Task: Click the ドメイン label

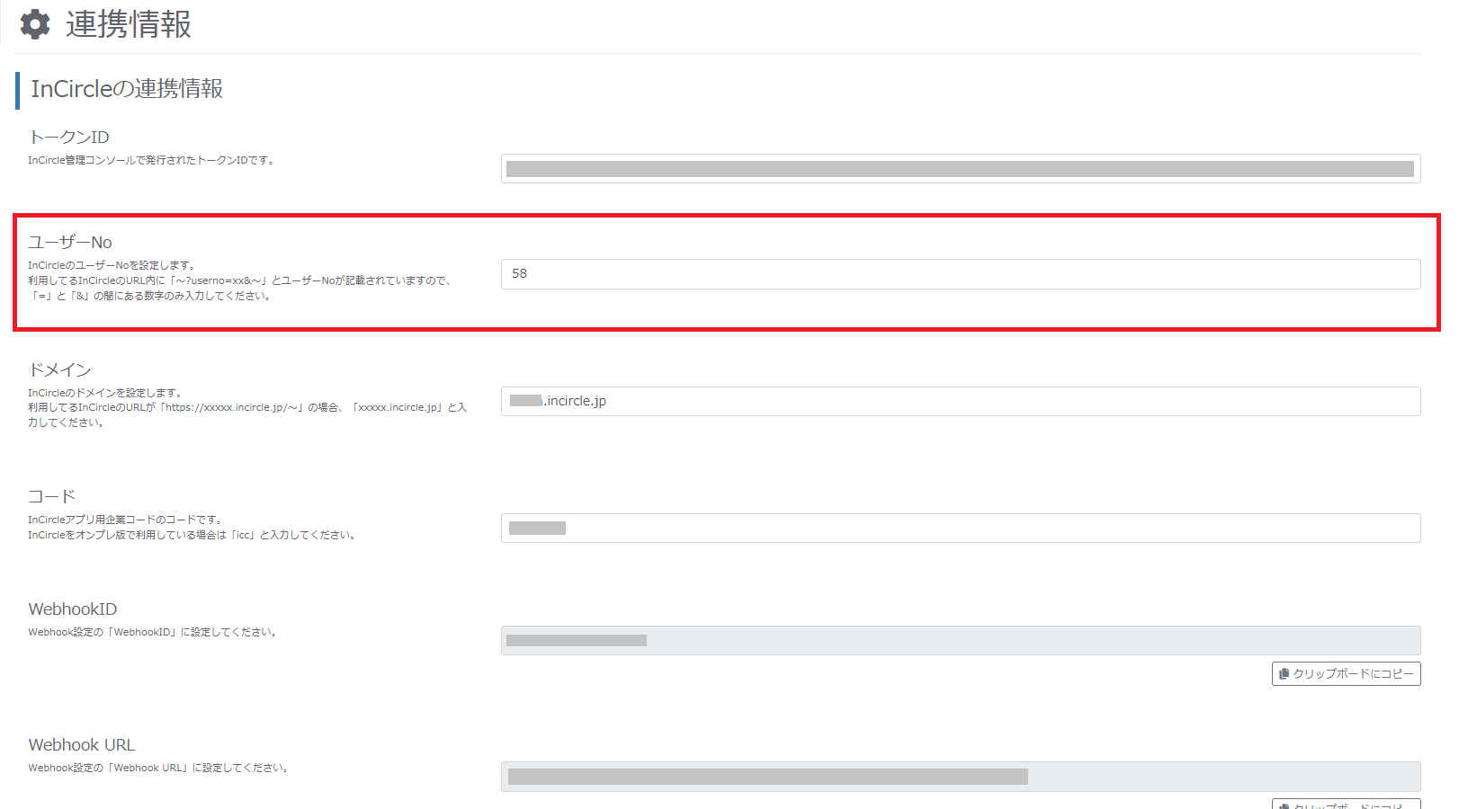Action: click(x=60, y=369)
